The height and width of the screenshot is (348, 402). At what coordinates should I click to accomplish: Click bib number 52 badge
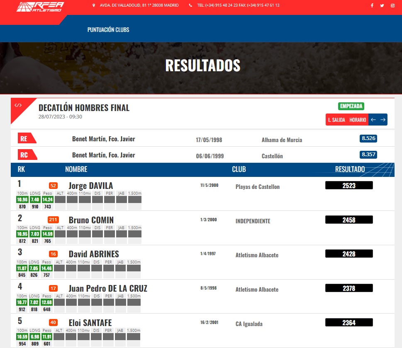tap(53, 186)
